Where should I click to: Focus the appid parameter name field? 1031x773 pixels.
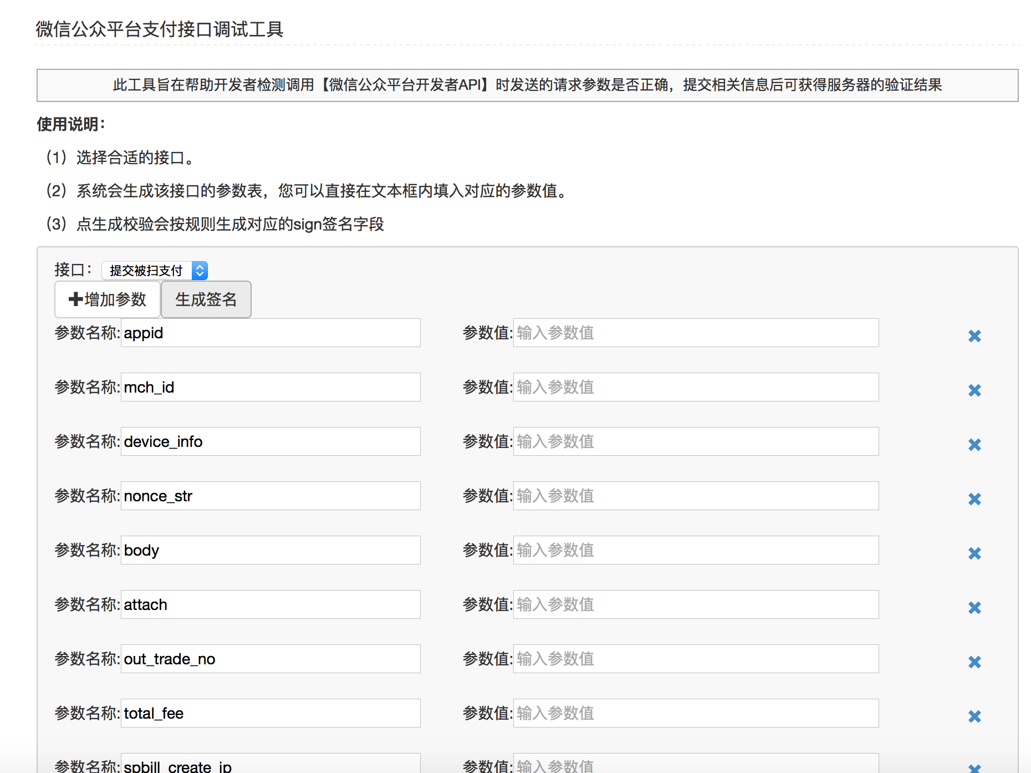[270, 333]
